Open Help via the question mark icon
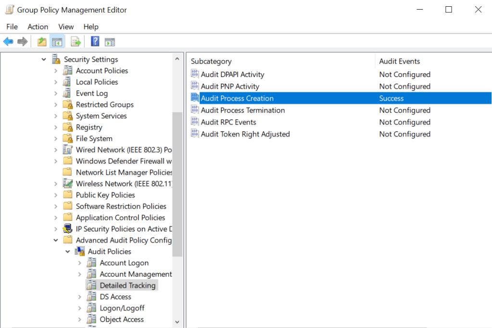Screen dimensions: 492x328 [x=95, y=42]
